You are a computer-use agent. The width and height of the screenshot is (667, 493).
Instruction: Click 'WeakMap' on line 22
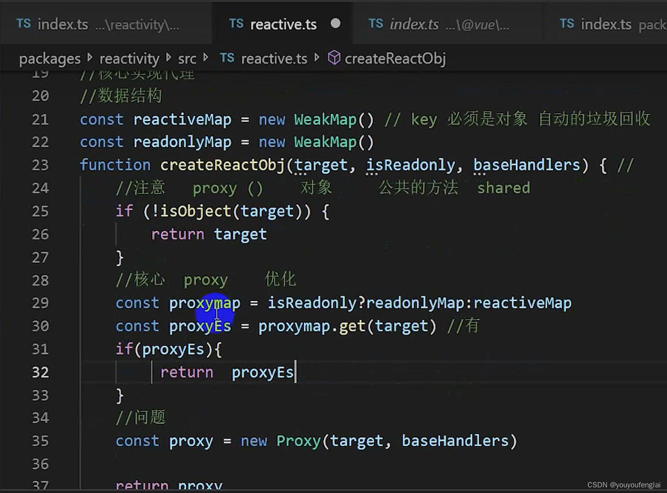(325, 142)
